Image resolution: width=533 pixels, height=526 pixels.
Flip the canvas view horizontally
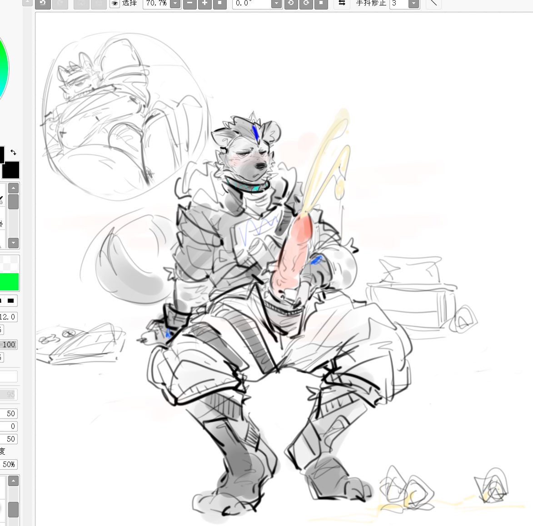(342, 3)
